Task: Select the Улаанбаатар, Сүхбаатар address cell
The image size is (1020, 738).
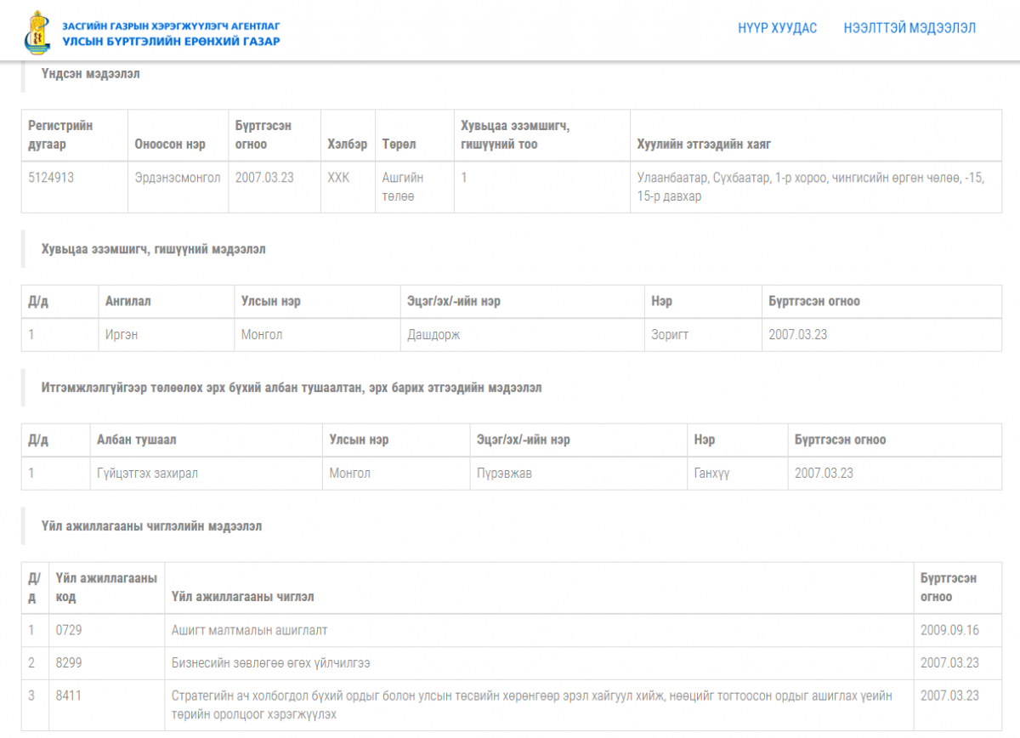Action: 810,187
